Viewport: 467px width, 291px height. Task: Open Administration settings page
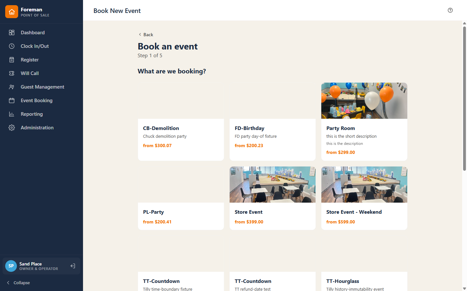click(x=42, y=128)
